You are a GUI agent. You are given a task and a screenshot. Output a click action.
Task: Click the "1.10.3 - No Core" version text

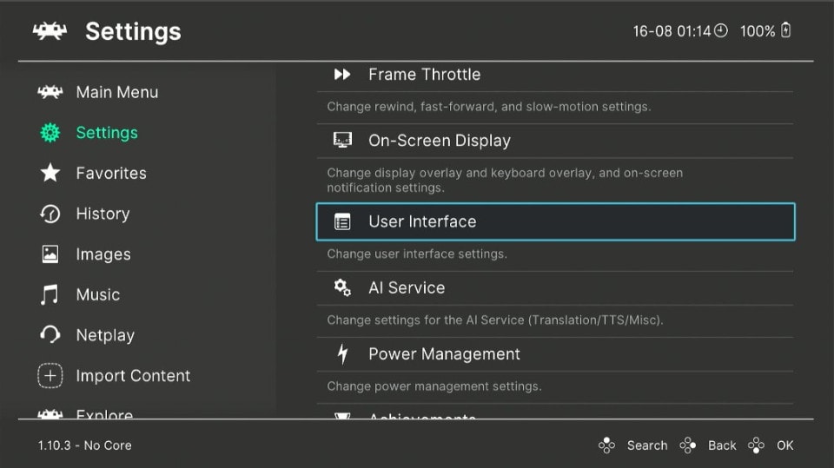[x=84, y=445]
